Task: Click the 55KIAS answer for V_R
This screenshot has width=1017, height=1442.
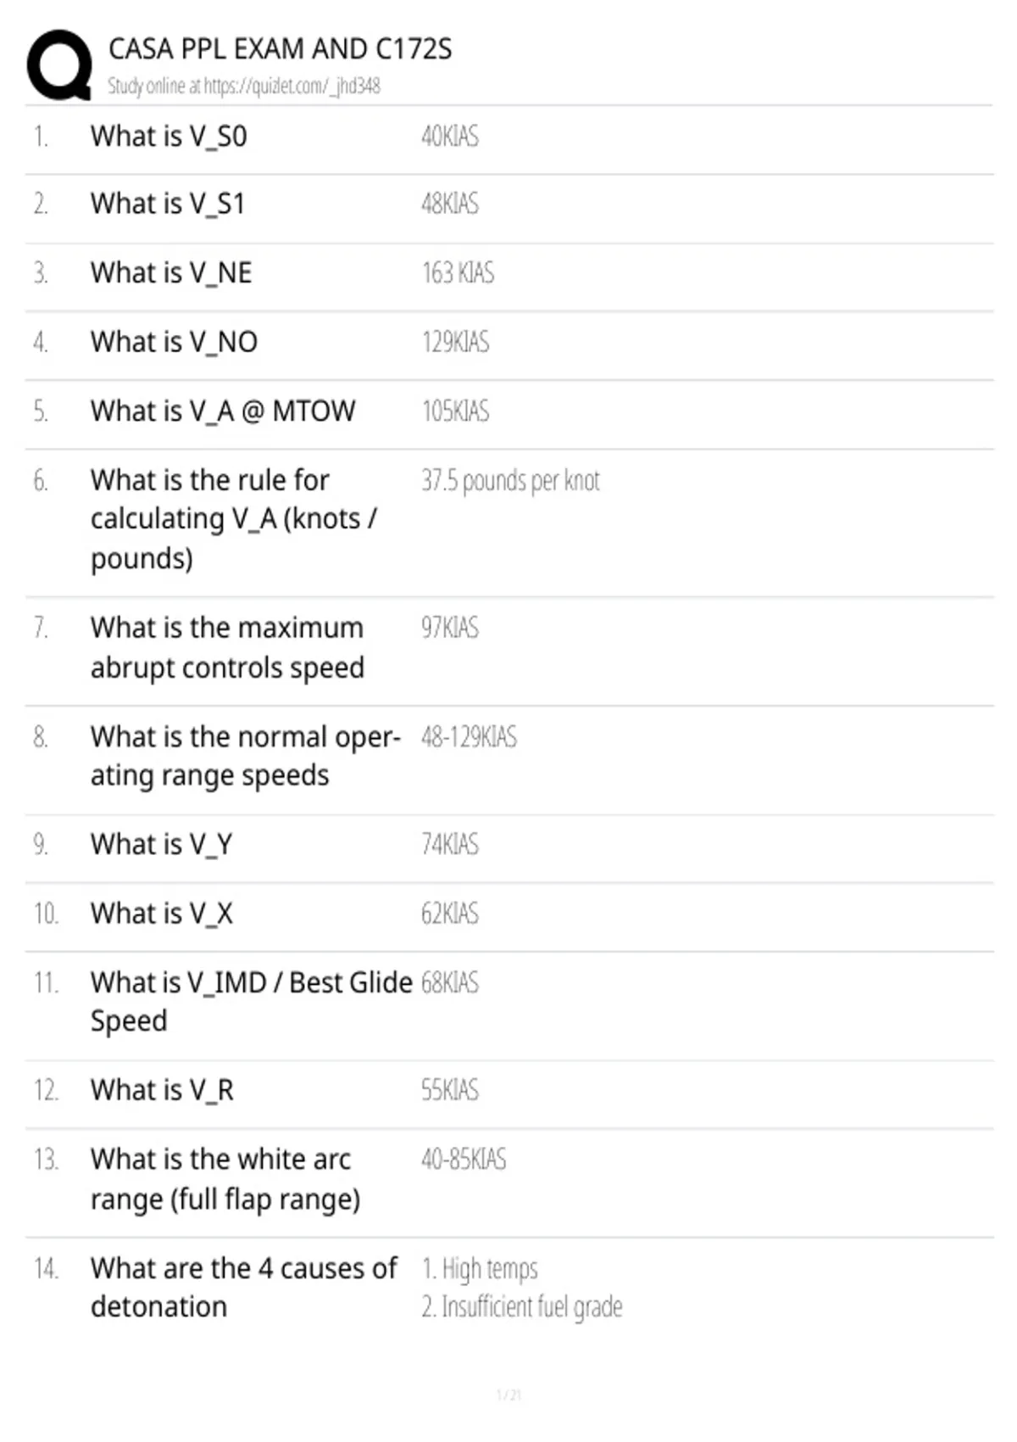Action: pyautogui.click(x=450, y=1090)
